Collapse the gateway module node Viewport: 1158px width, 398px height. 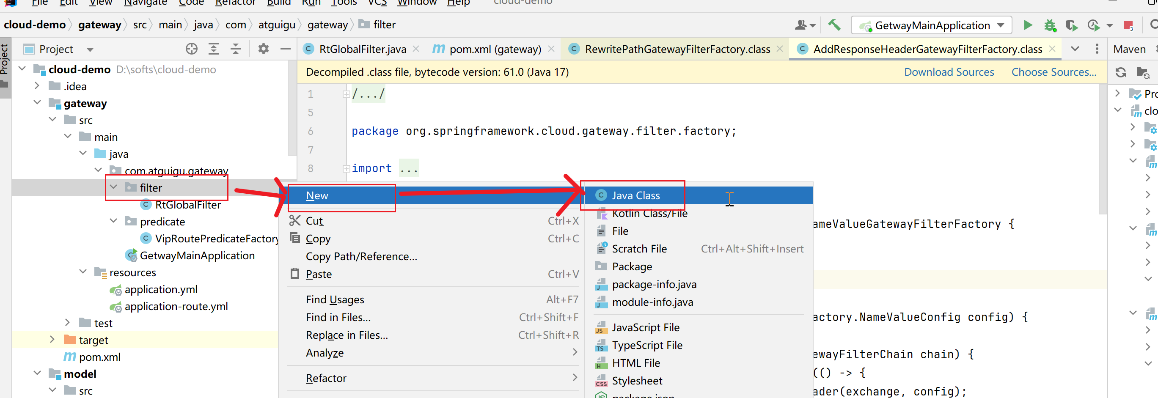click(x=37, y=102)
